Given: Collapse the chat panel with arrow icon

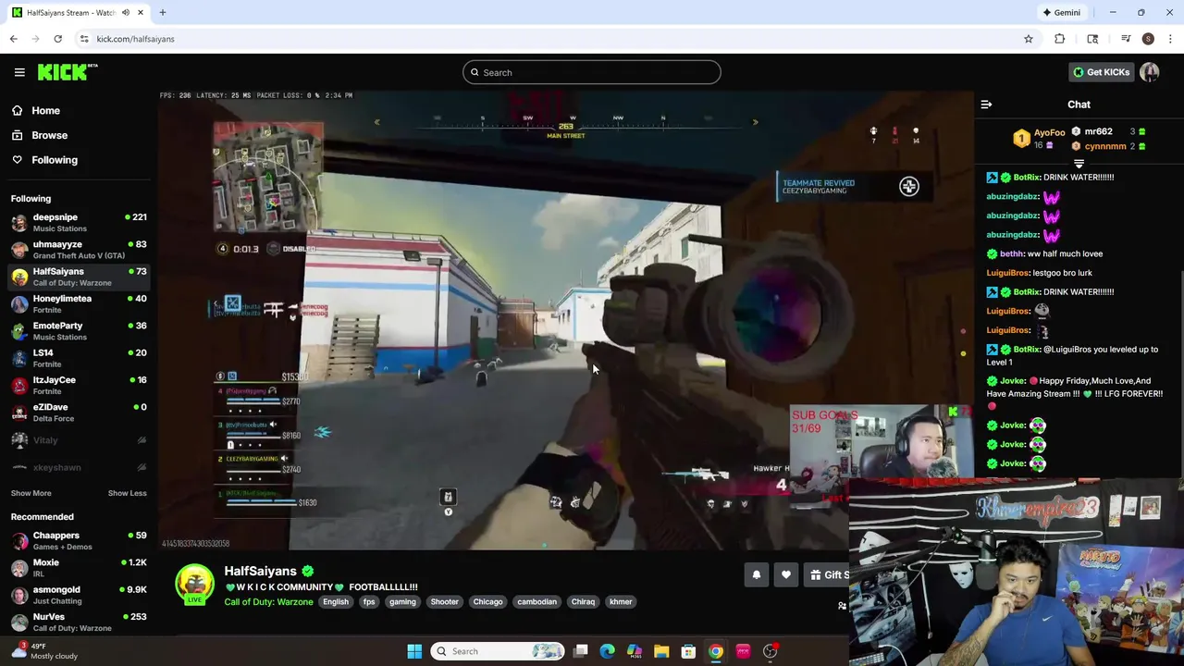Looking at the screenshot, I should (986, 105).
